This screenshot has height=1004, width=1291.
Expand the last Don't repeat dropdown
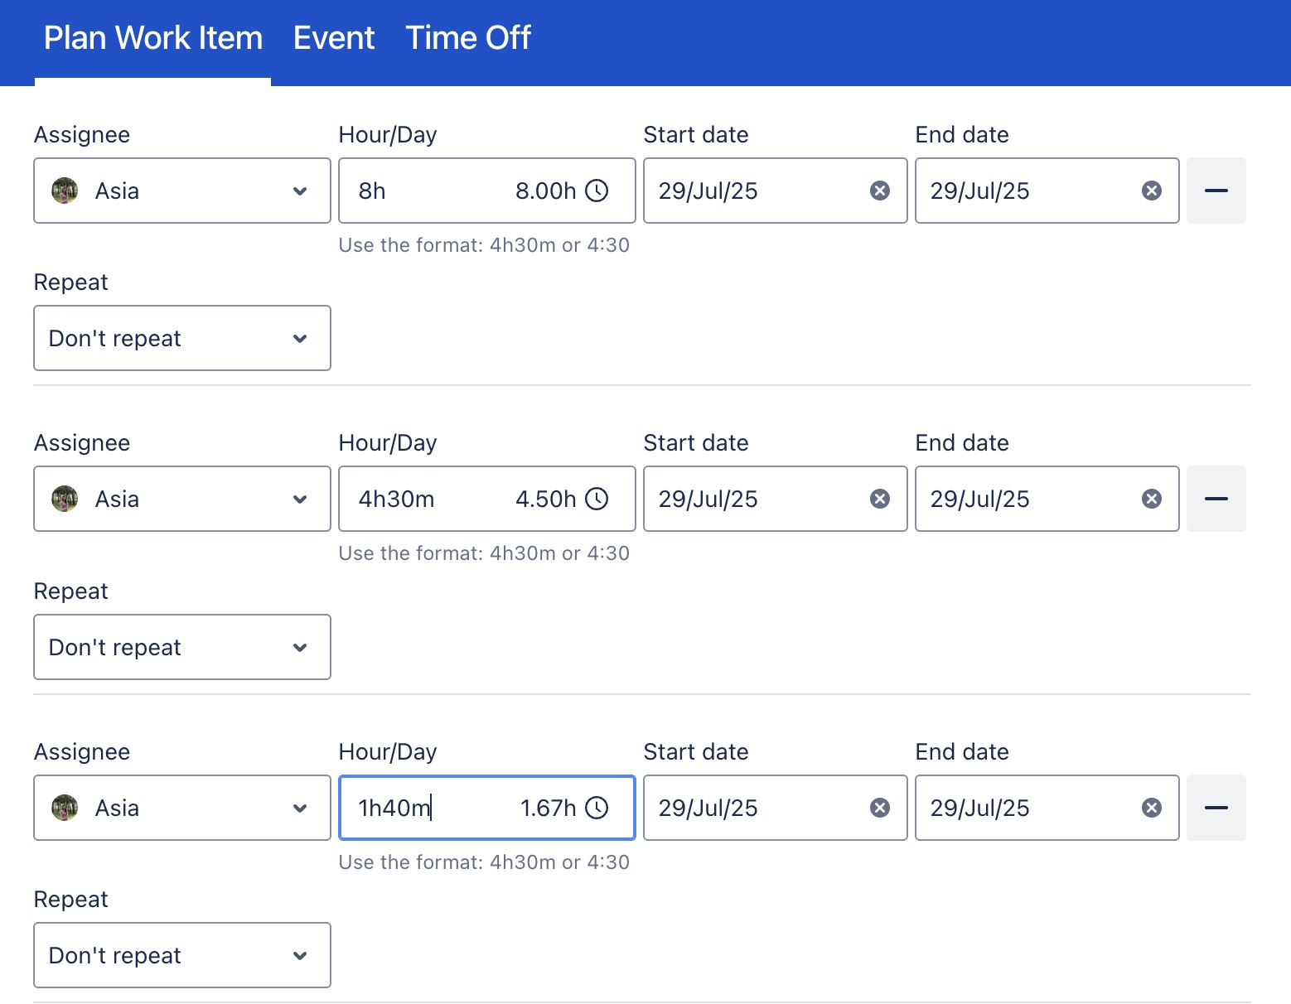182,955
